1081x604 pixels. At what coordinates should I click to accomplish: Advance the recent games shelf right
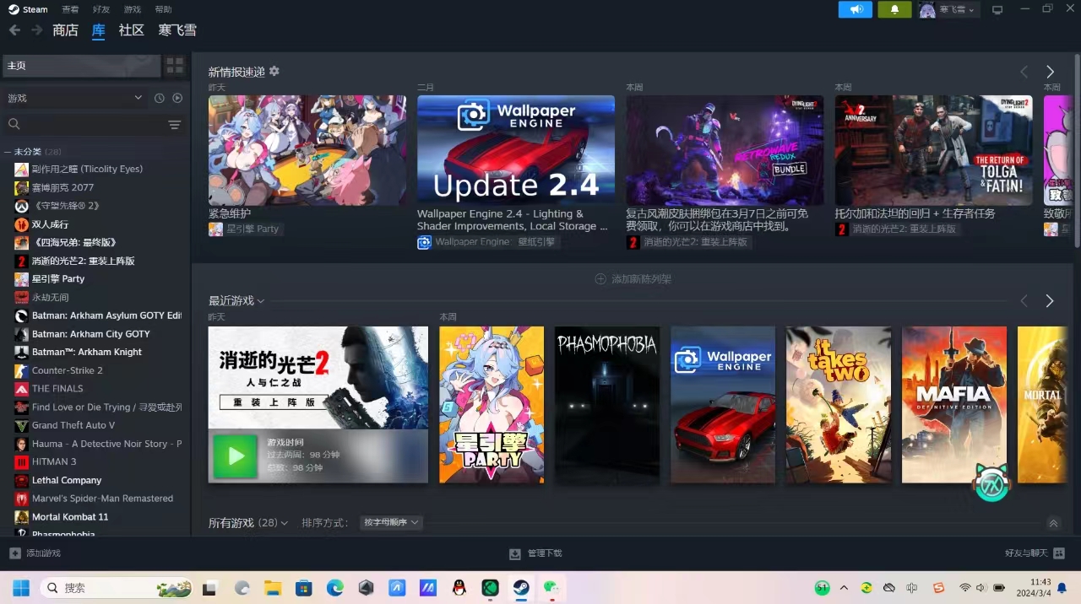pyautogui.click(x=1050, y=301)
